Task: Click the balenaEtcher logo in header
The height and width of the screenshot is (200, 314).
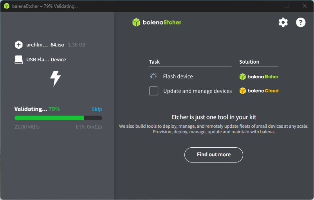Action: pos(157,22)
